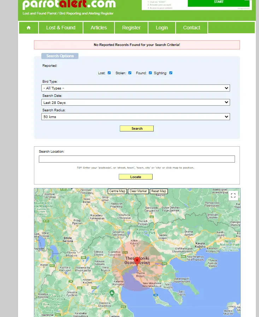
Task: Uncheck the Sighting checkbox
Action: [x=171, y=73]
